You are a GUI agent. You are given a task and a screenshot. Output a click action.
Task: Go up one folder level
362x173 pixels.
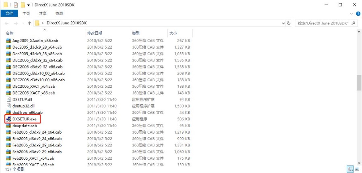(x=29, y=23)
